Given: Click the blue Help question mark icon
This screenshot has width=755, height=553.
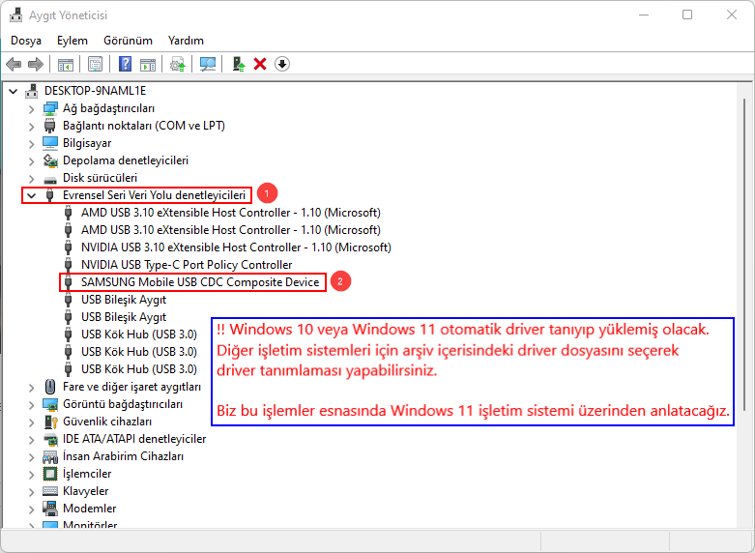Looking at the screenshot, I should pos(126,64).
